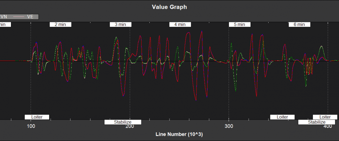
Task: Click the Stabilize mode label near line 200
Action: click(123, 122)
